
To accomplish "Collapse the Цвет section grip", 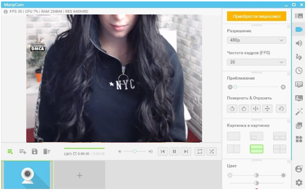I will tap(257, 160).
